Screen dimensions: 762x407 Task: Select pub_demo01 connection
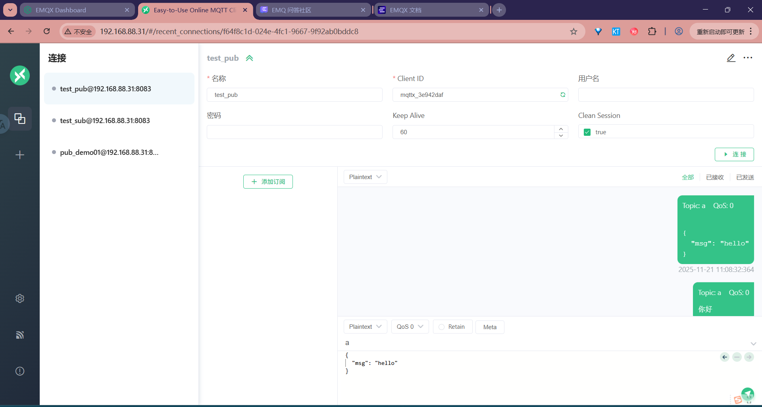pyautogui.click(x=119, y=152)
